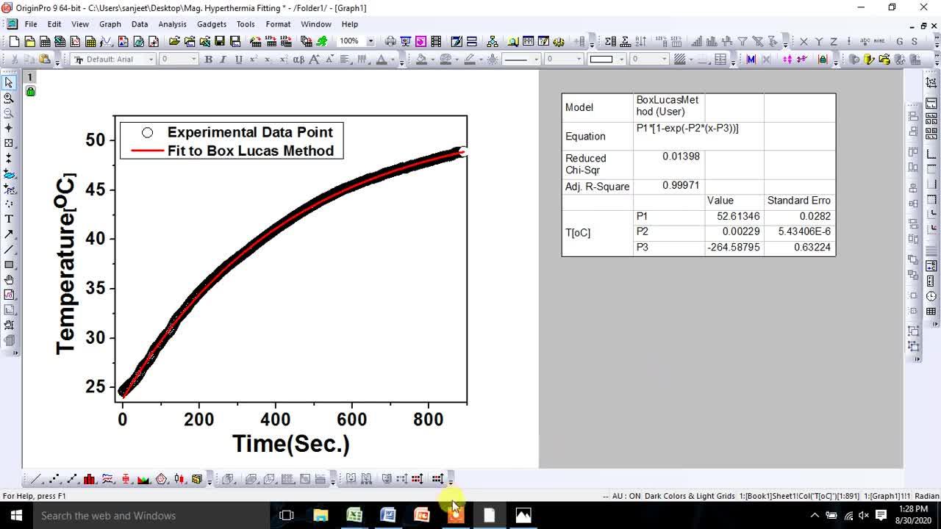Open the zoom percentage dropdown
The height and width of the screenshot is (529, 941).
[371, 41]
